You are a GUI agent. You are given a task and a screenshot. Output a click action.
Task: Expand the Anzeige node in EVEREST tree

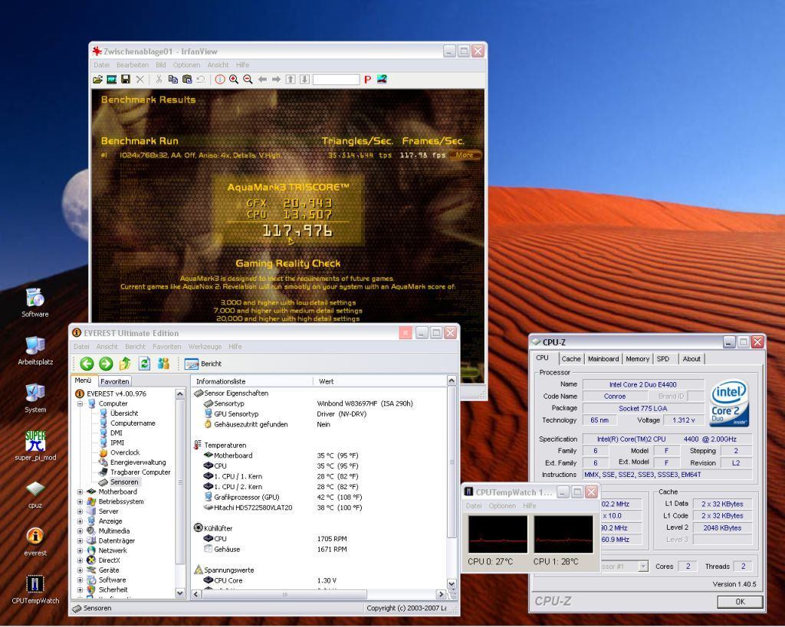[80, 521]
